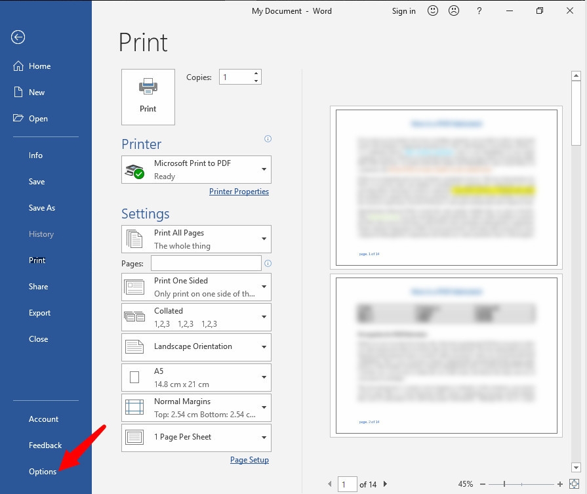This screenshot has height=494, width=587.
Task: Click the back arrow icon in sidebar
Action: coord(18,37)
